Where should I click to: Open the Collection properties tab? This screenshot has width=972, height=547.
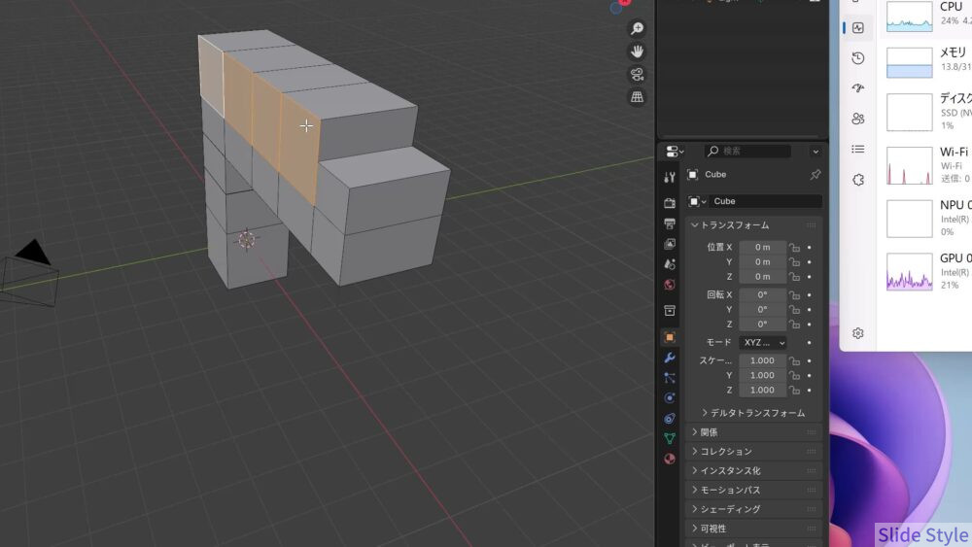pos(670,310)
